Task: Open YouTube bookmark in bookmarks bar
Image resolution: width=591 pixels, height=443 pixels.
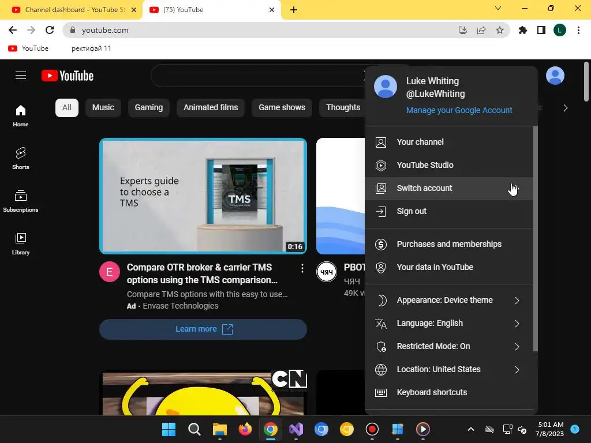Action: 28,48
